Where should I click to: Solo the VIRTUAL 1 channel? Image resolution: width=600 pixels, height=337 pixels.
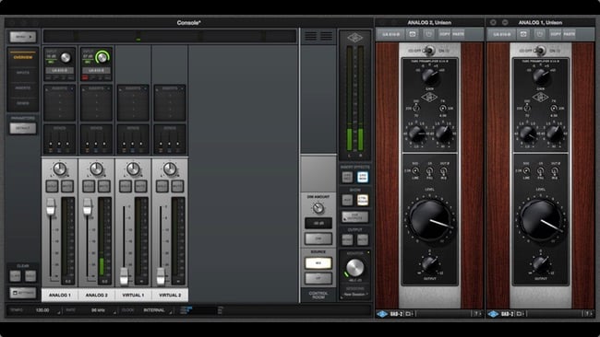point(126,186)
